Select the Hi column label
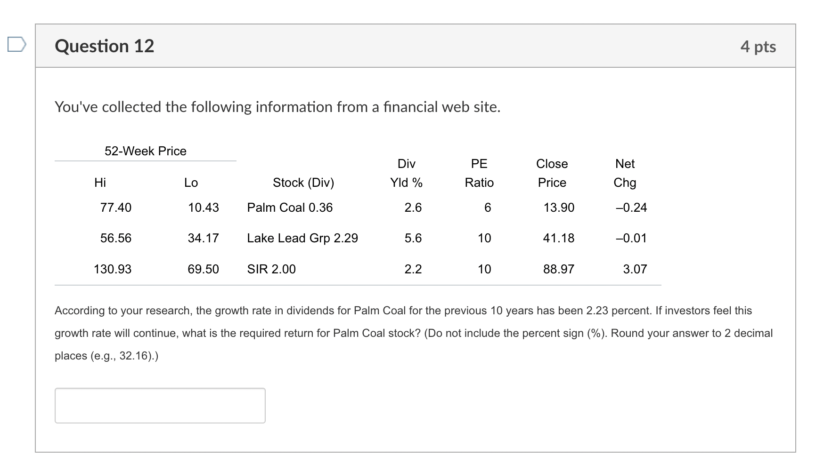 coord(100,183)
